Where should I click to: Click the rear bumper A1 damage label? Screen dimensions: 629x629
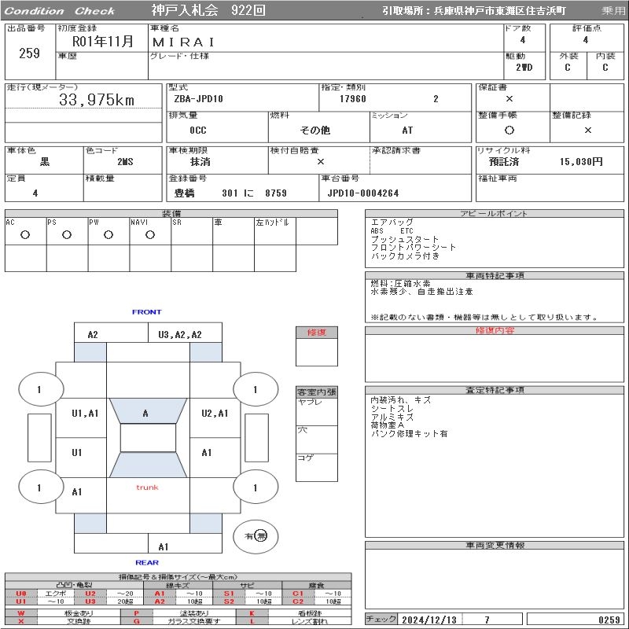pyautogui.click(x=164, y=546)
